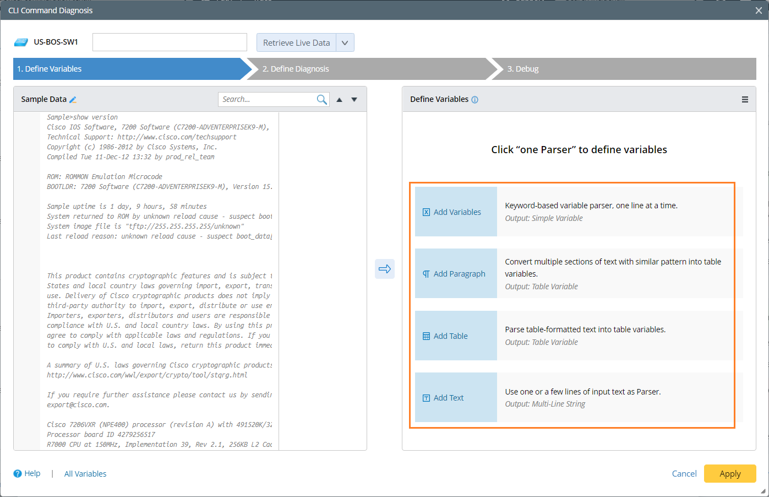Click the 'Copyright (c) 1986-2012' line
Image resolution: width=769 pixels, height=497 pixels.
(x=132, y=147)
